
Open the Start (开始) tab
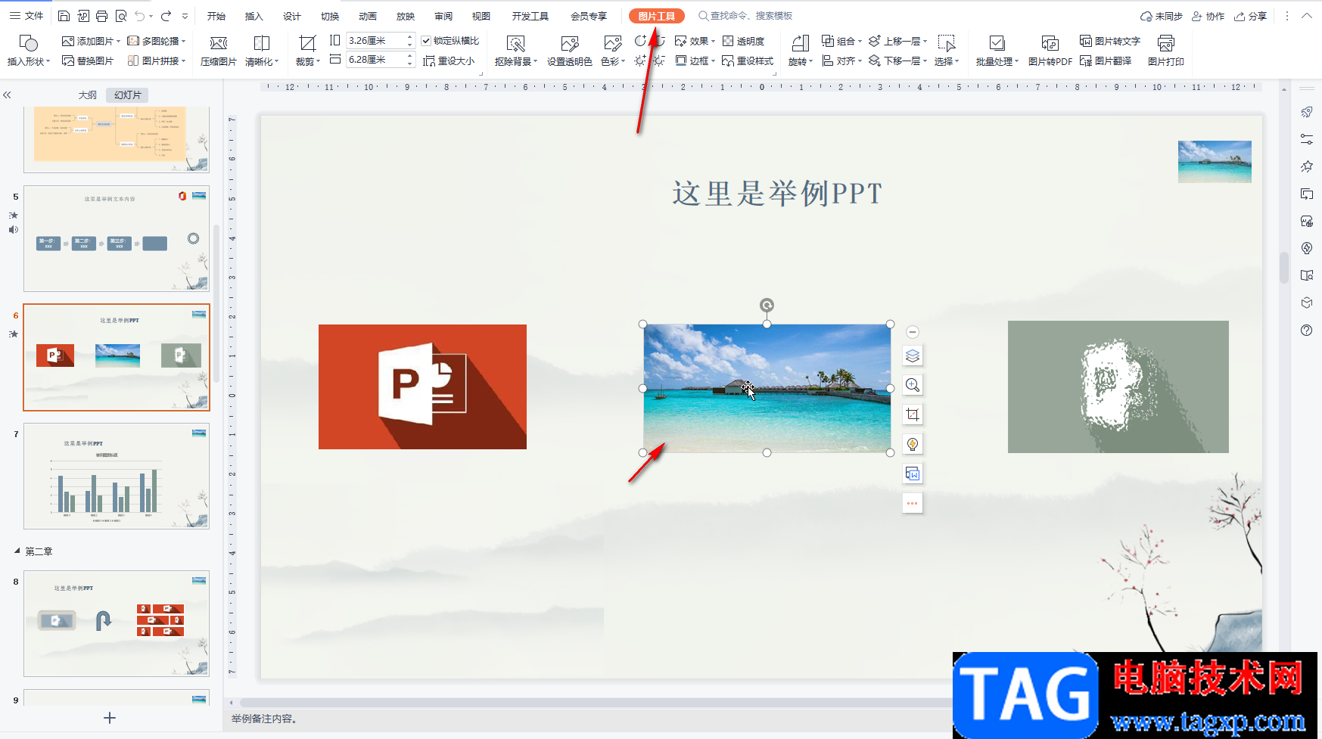pyautogui.click(x=216, y=16)
